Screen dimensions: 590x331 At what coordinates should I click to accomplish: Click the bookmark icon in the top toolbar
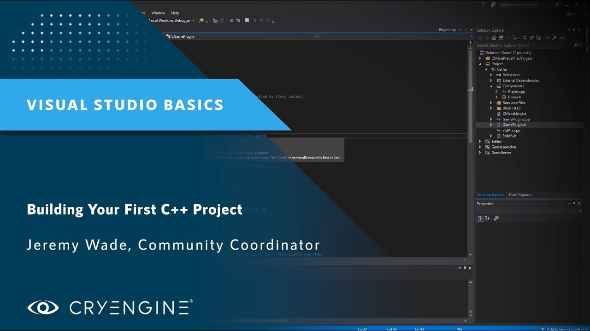tap(247, 20)
